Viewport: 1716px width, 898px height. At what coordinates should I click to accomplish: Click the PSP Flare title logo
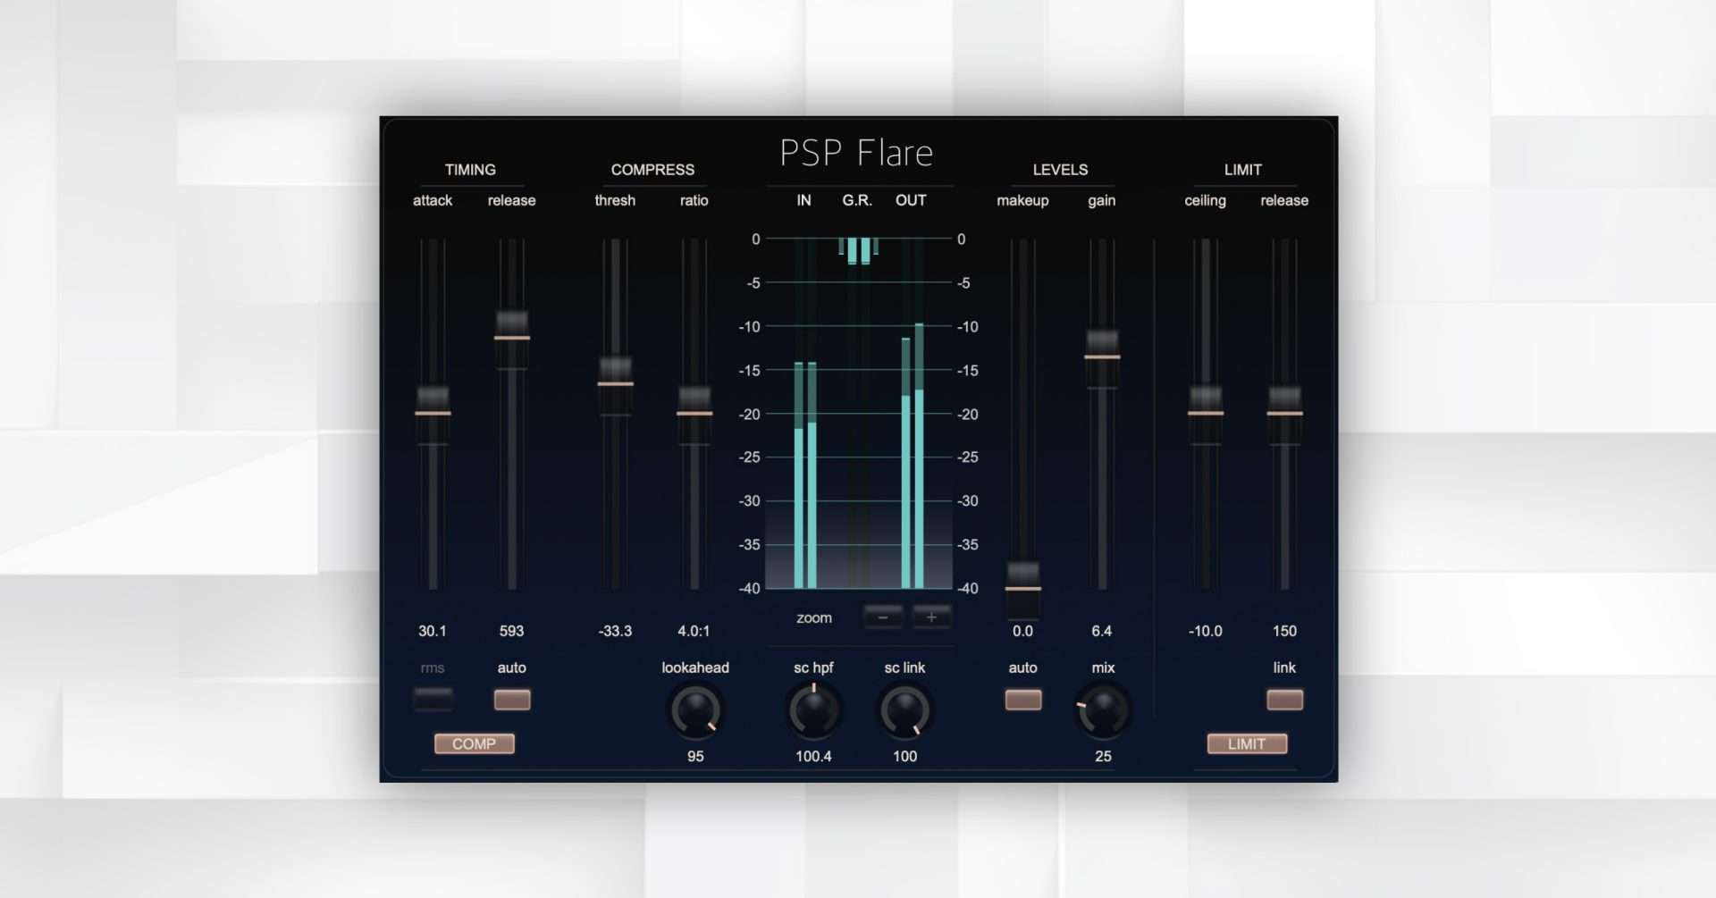pyautogui.click(x=856, y=153)
